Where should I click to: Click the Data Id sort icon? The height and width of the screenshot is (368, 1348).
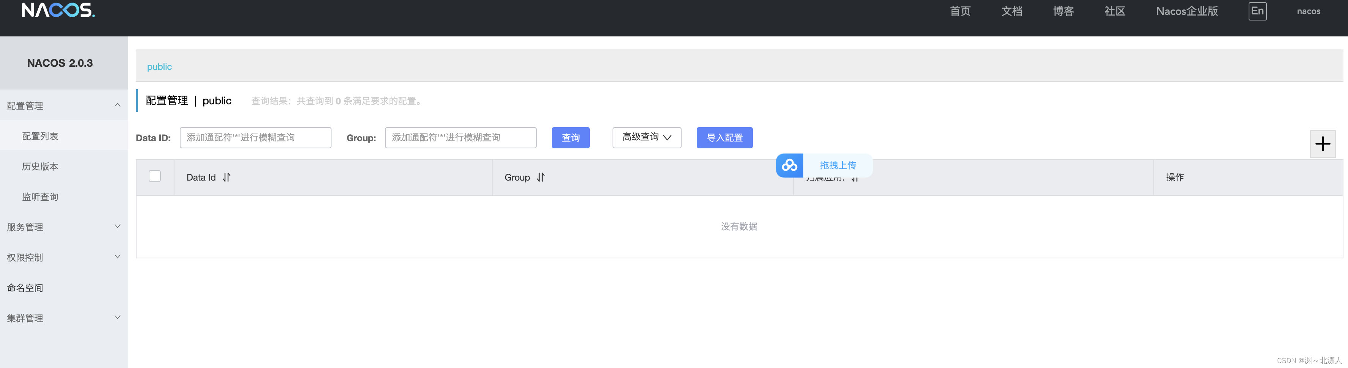pyautogui.click(x=226, y=178)
